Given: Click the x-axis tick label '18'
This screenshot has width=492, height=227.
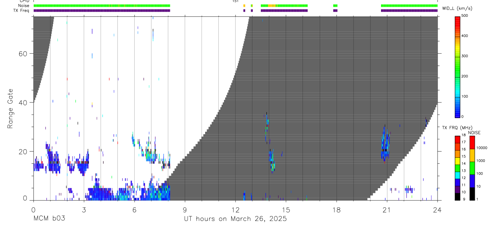Looking at the screenshot, I should coord(337,210).
